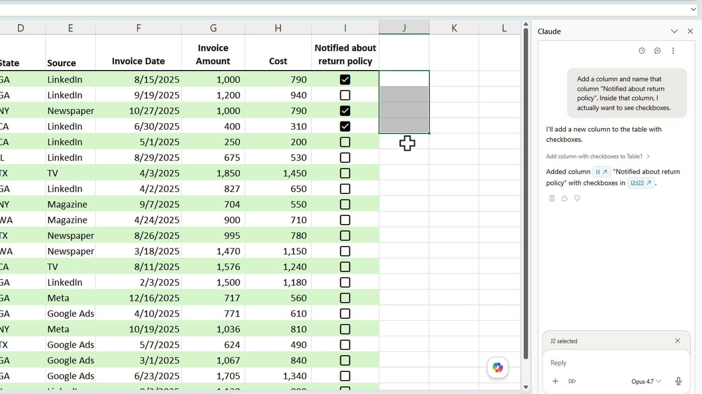This screenshot has width=702, height=394.
Task: Uncheck the checkbox for 6/30/2025 invoice row
Action: click(345, 127)
